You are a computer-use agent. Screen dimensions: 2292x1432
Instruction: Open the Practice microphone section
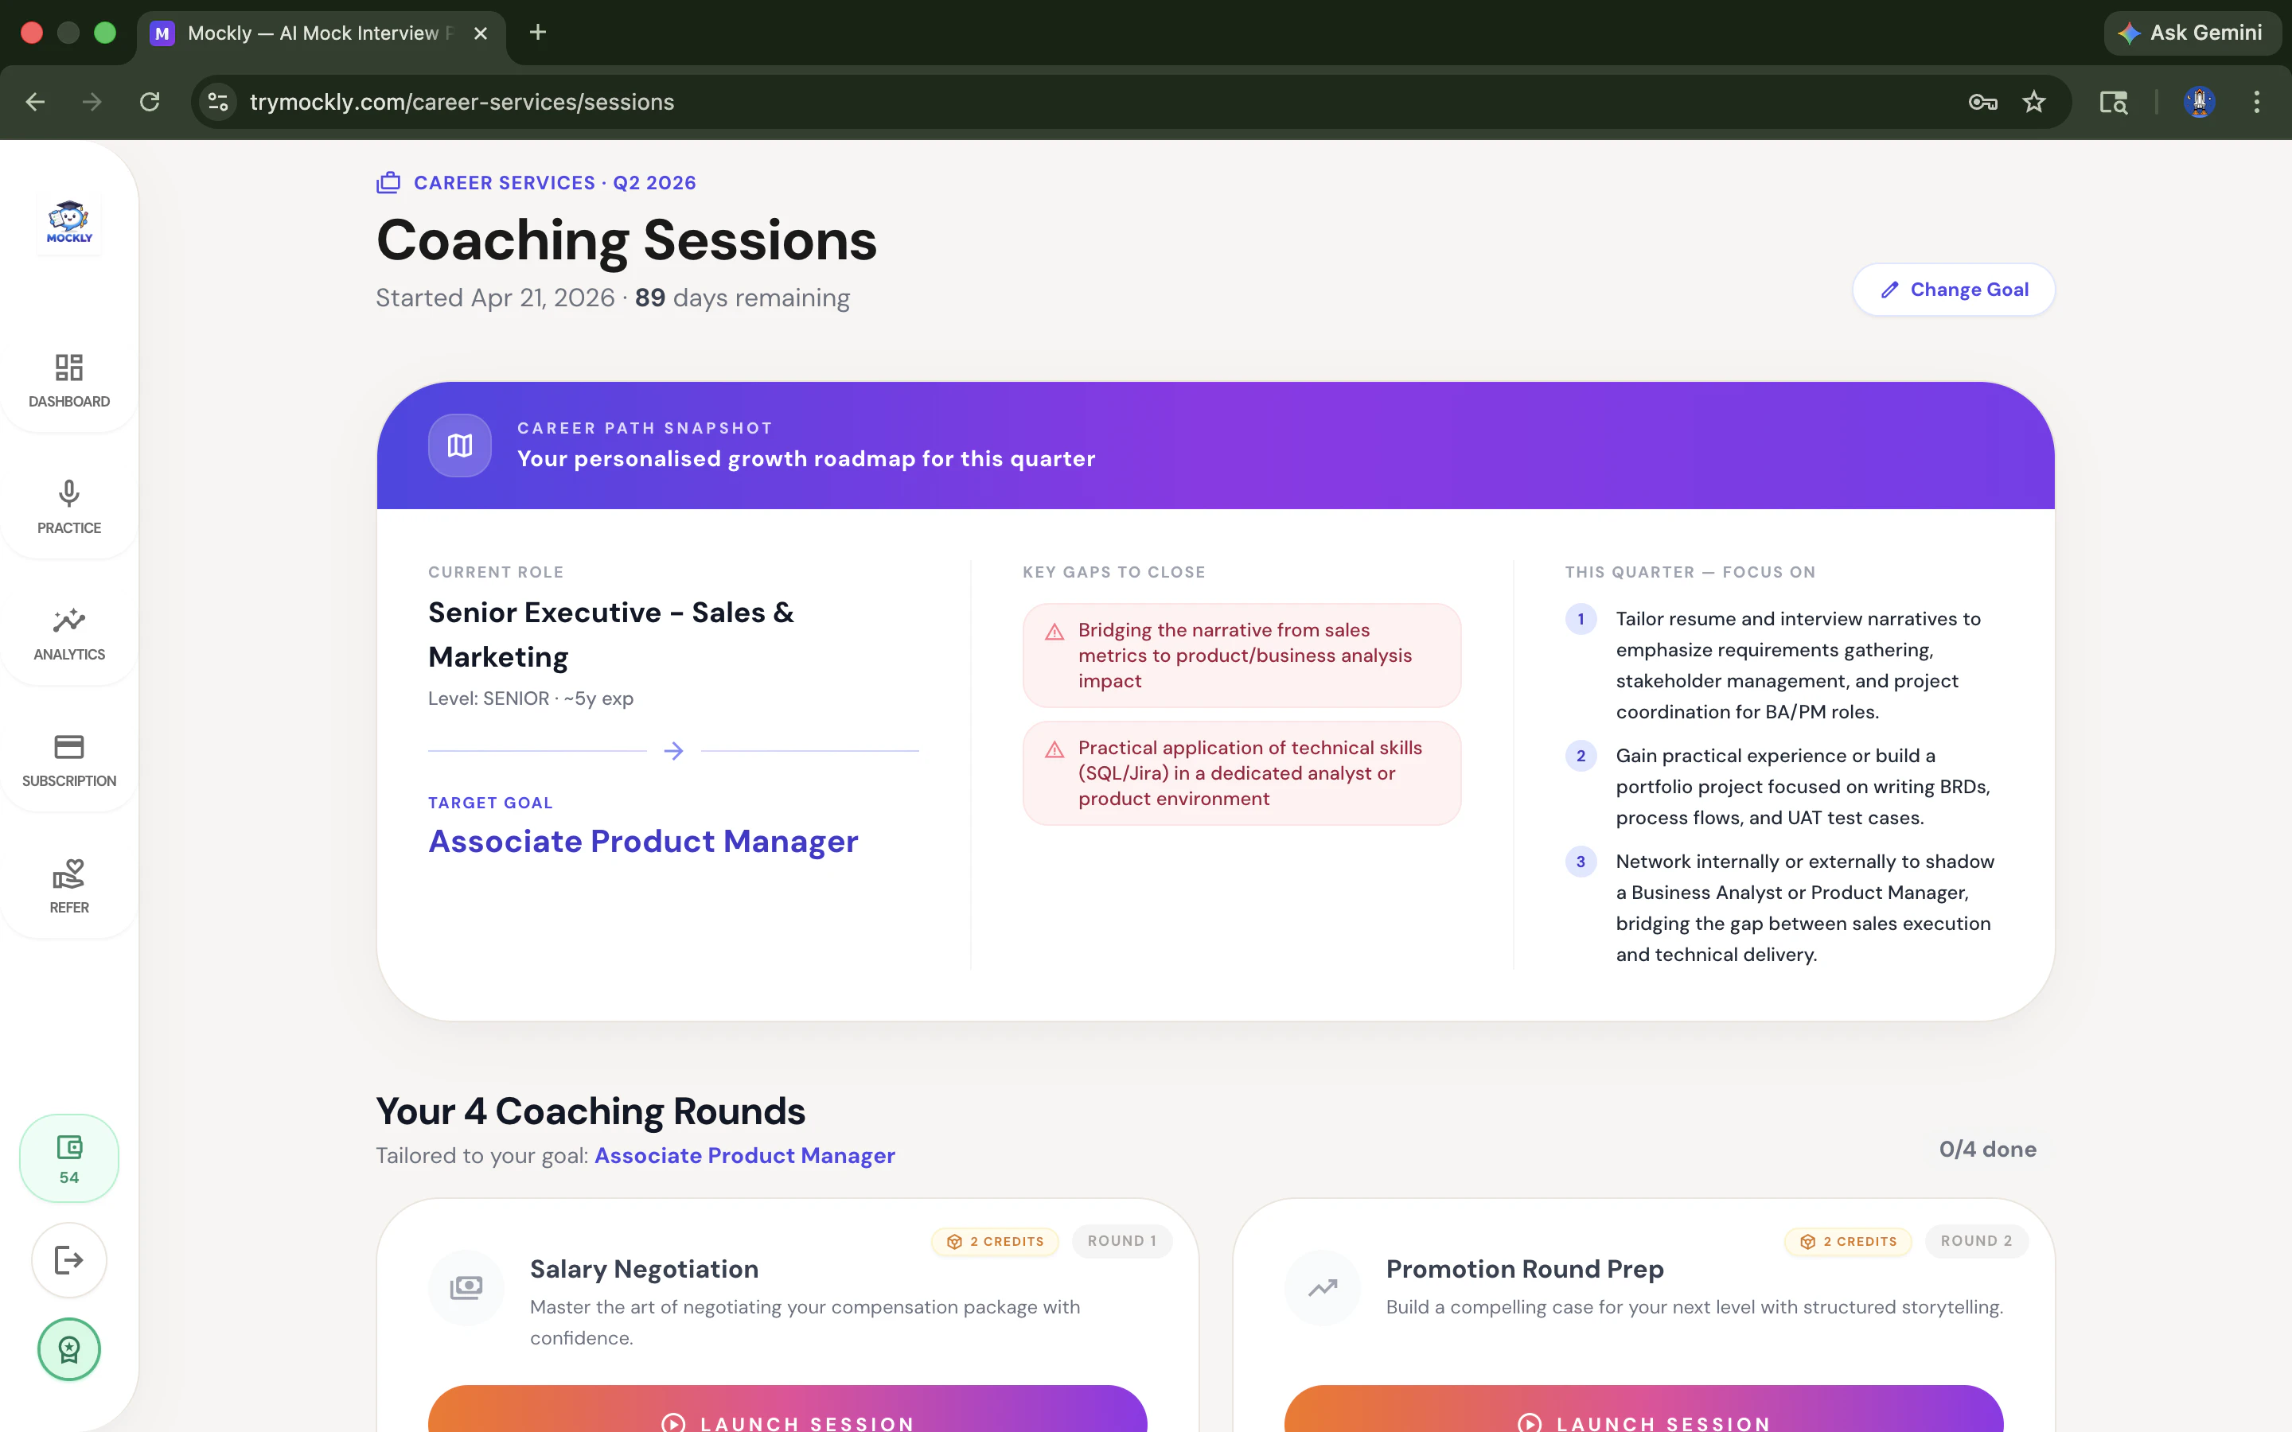pos(69,507)
